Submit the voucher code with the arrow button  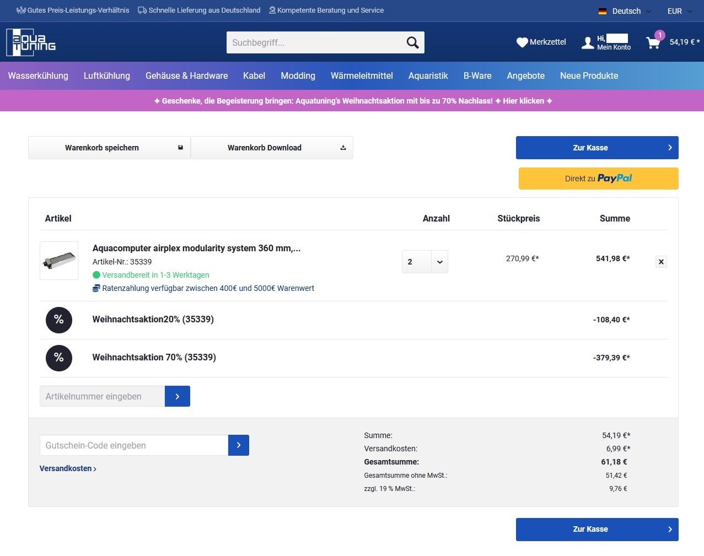pyautogui.click(x=239, y=445)
